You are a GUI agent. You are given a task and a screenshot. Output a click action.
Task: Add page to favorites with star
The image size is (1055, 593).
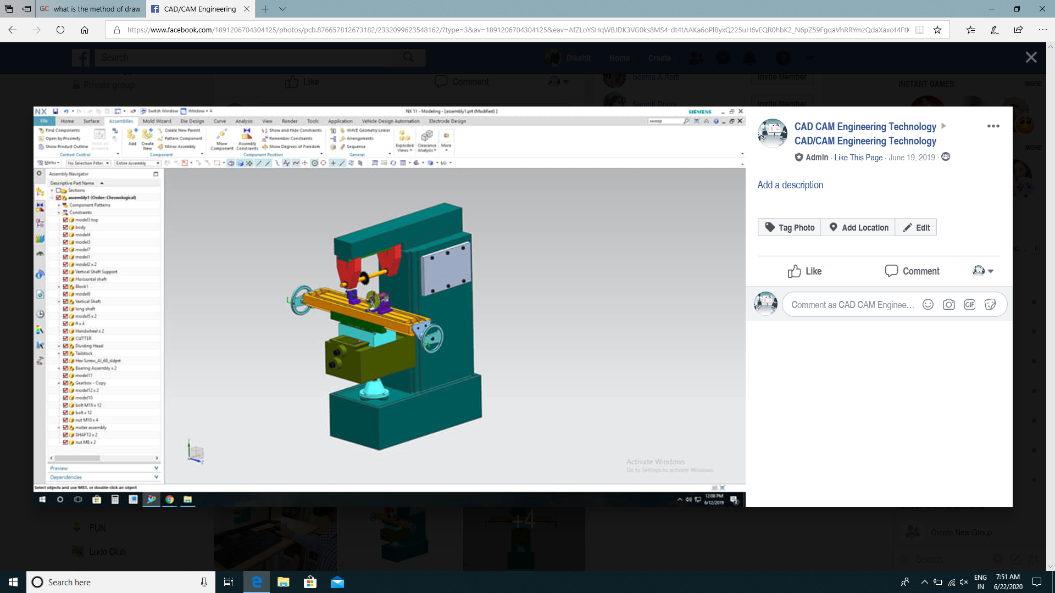pyautogui.click(x=937, y=30)
